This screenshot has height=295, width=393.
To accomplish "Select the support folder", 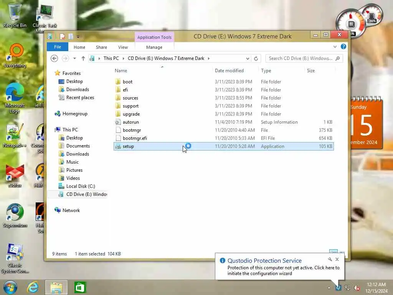I will (224, 106).
